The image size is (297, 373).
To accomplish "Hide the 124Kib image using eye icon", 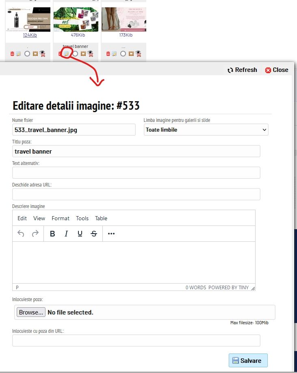I will pyautogui.click(x=42, y=54).
